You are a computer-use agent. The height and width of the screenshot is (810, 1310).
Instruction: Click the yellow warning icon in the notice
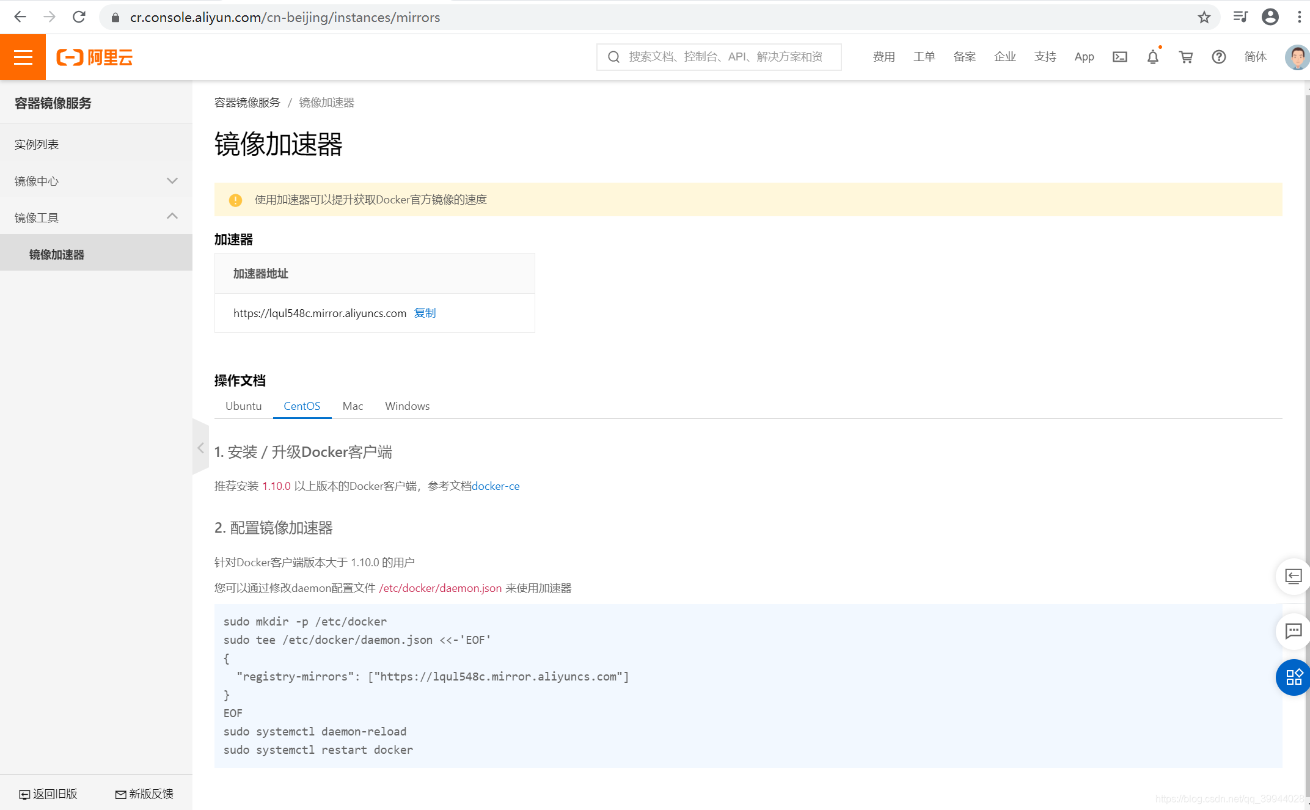235,200
